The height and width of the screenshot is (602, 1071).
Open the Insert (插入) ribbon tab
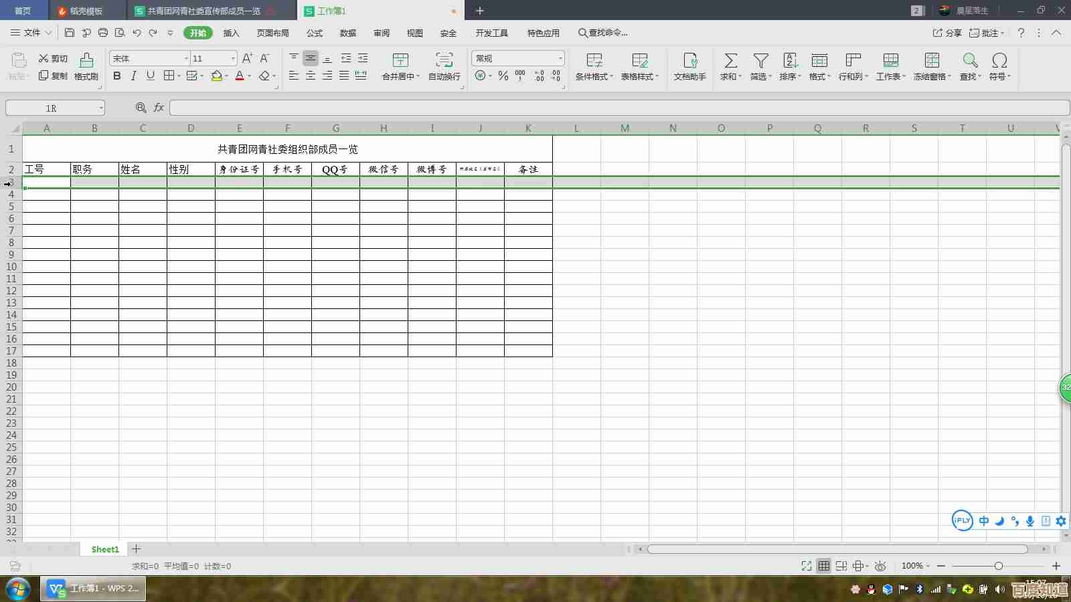[231, 33]
